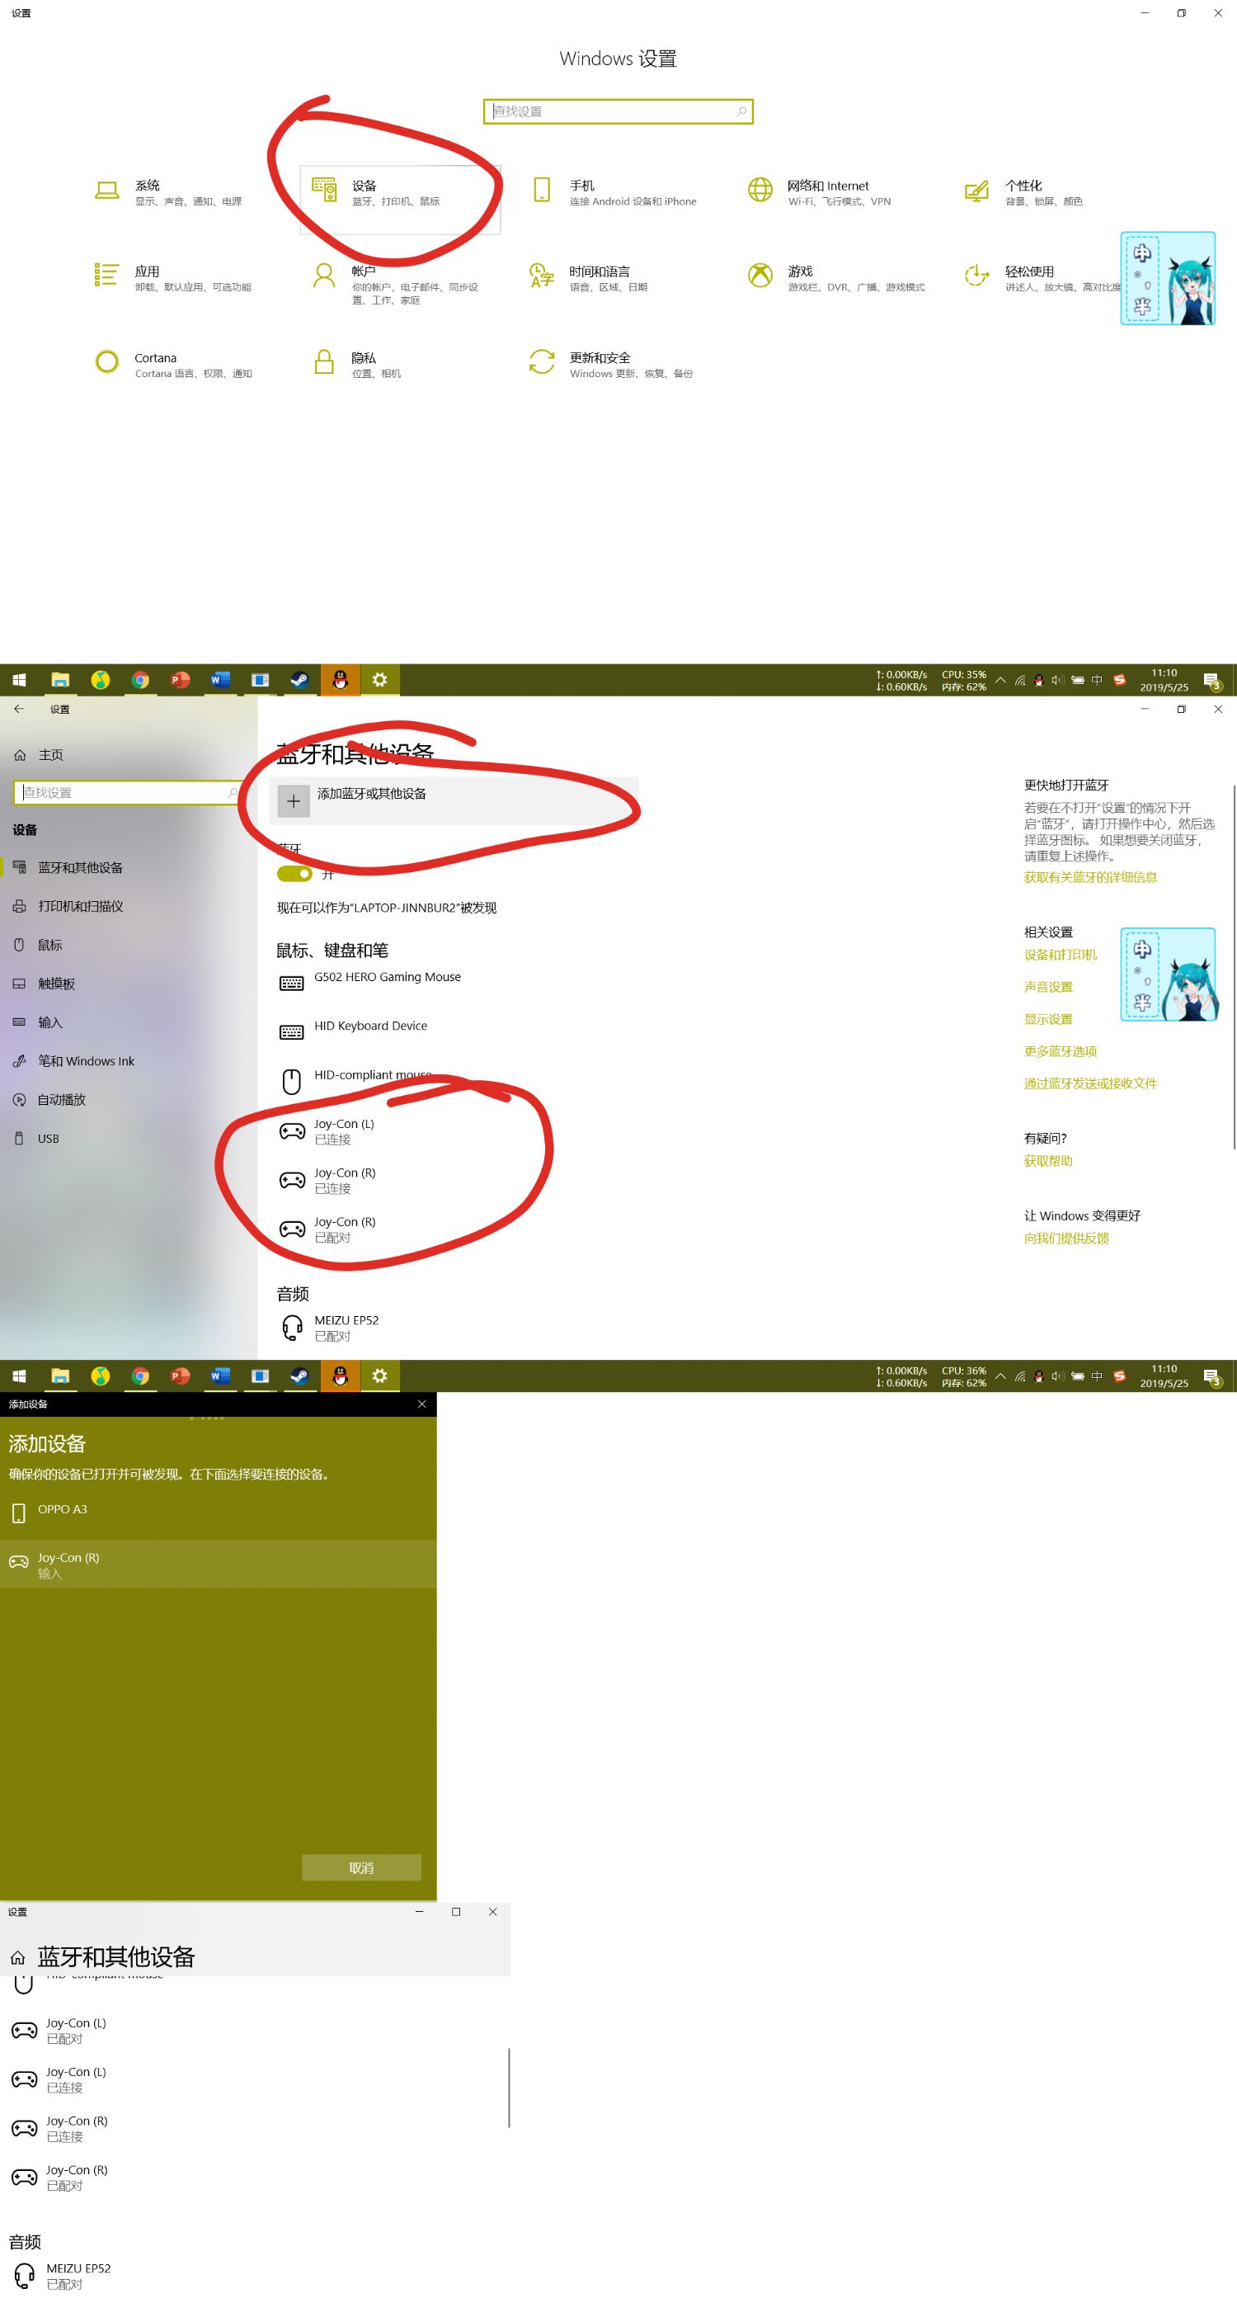Screen dimensions: 1237x2303
Task: Close the 添加设备 dialog
Action: (422, 1404)
